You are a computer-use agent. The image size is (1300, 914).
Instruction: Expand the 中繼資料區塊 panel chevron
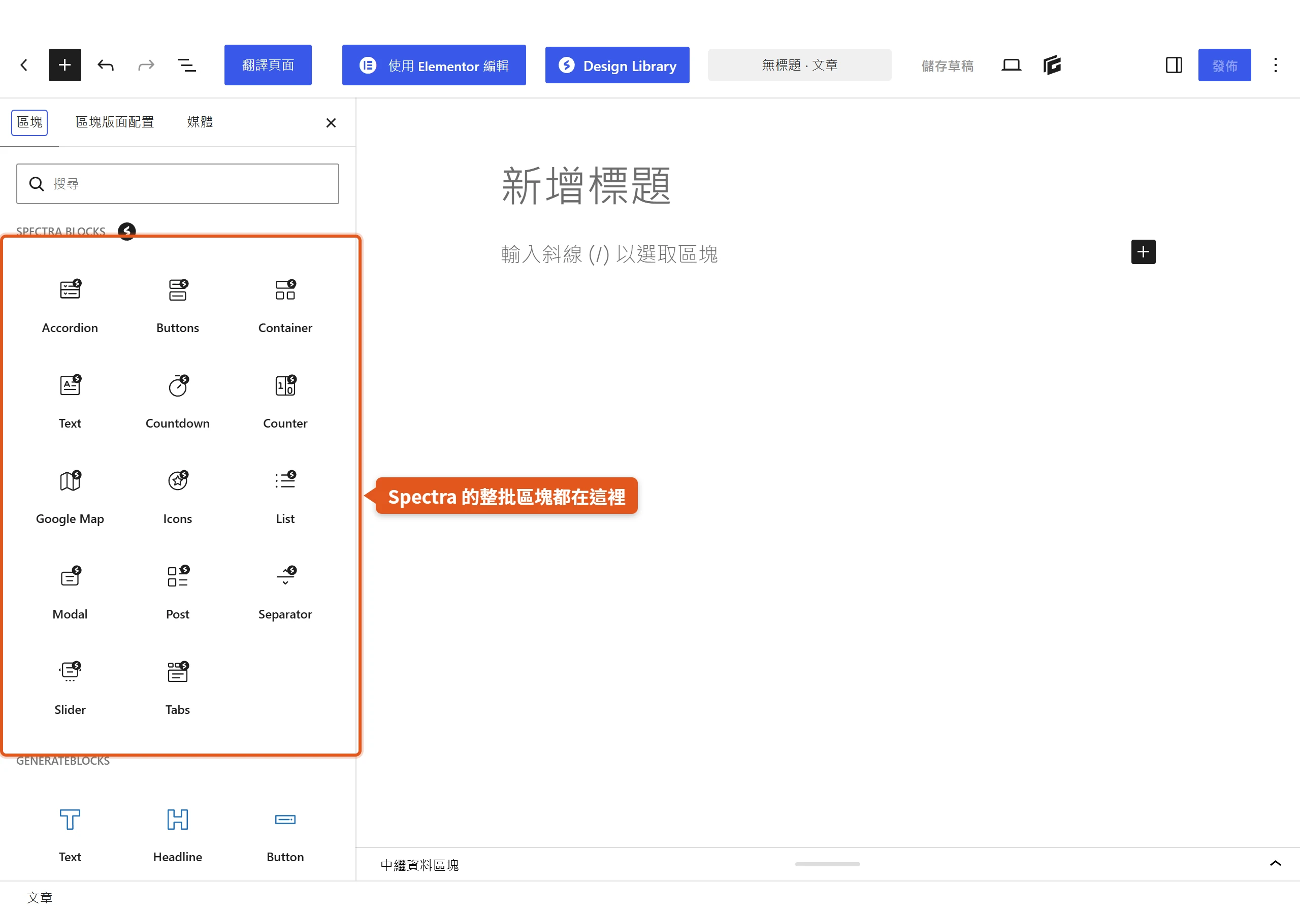point(1275,864)
